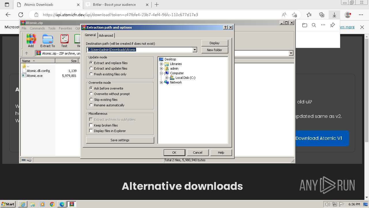
Task: Open WinRAR Favorites menu
Action: pyautogui.click(x=65, y=28)
